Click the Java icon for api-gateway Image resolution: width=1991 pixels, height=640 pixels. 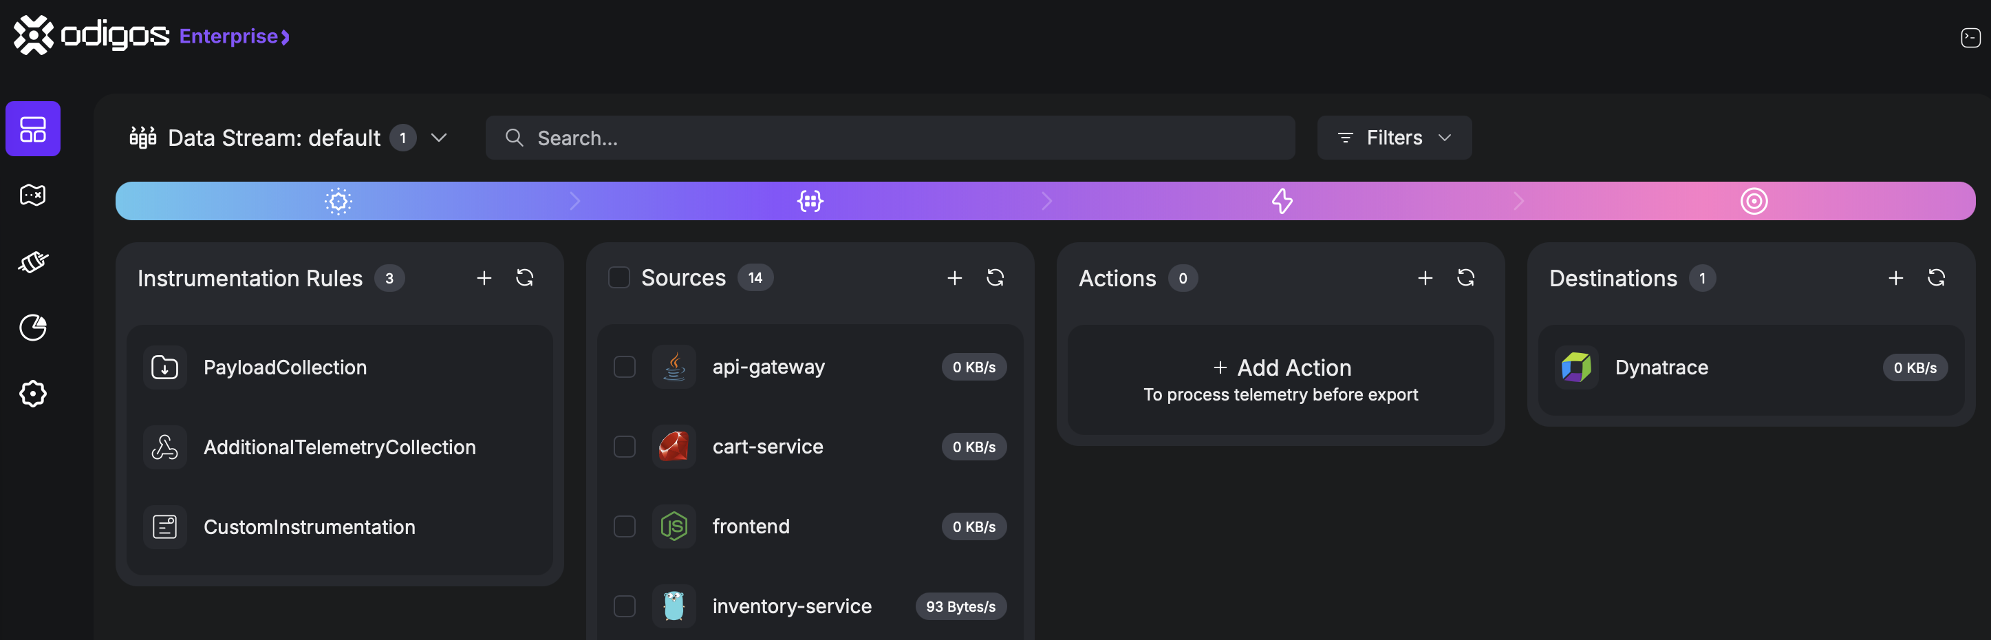coord(674,367)
